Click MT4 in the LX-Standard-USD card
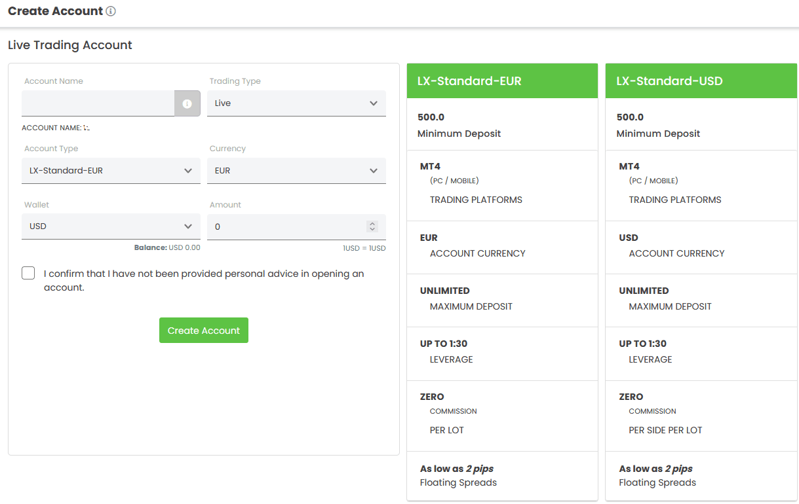The height and width of the screenshot is (504, 799). pos(629,166)
